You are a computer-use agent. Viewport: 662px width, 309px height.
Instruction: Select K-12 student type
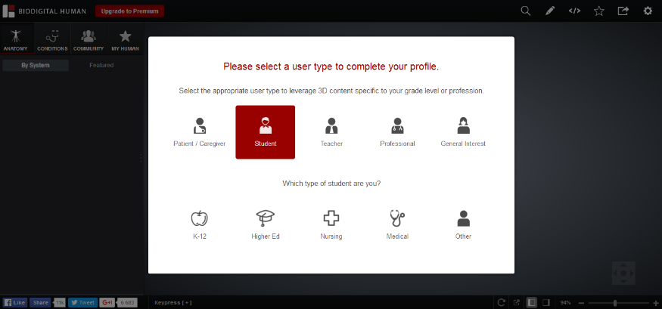199,225
